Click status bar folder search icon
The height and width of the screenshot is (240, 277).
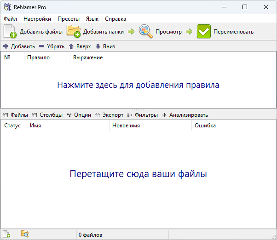(25, 234)
